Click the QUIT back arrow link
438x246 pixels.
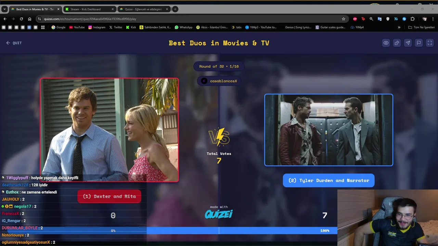(14, 43)
